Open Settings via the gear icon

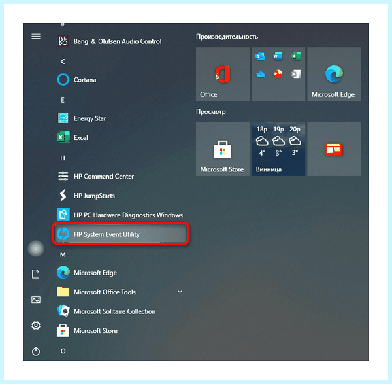click(x=36, y=325)
